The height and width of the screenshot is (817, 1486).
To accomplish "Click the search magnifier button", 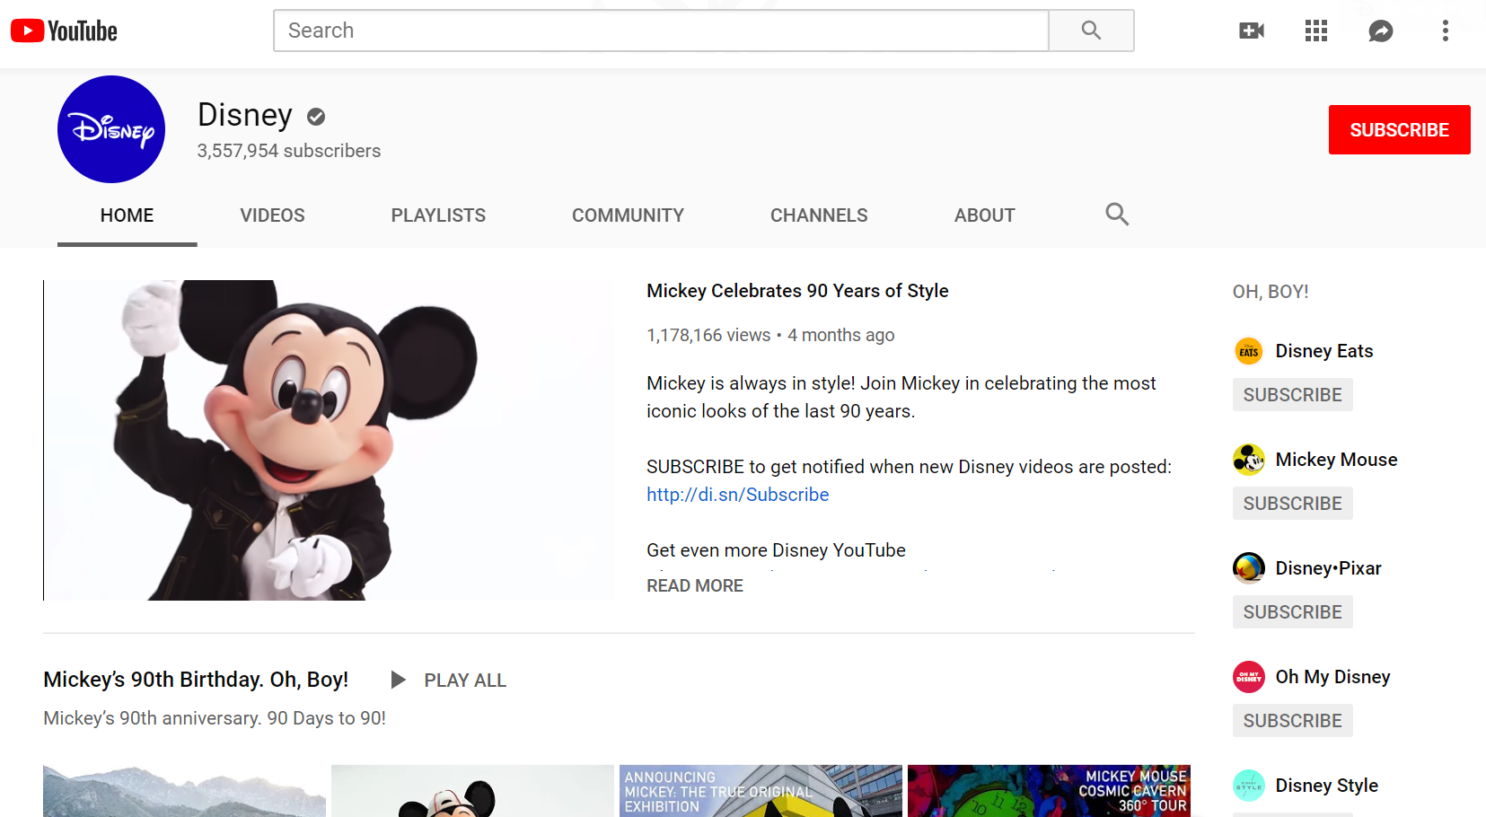I will 1091,31.
